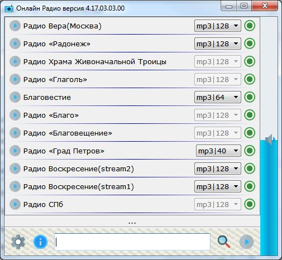Minimize the Онлайн Радио window

(229, 6)
